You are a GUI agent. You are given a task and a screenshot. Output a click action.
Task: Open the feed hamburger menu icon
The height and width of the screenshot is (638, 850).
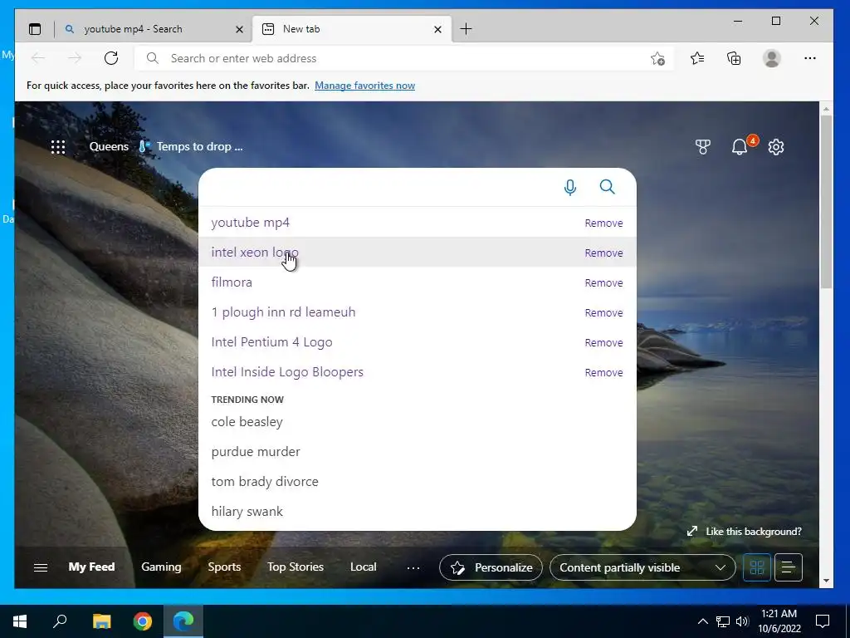click(41, 567)
